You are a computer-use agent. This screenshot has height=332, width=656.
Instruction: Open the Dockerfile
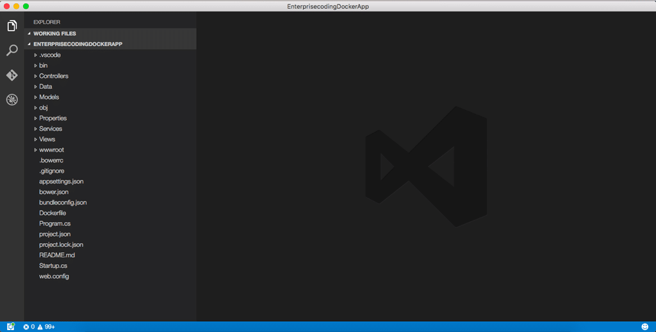(53, 213)
